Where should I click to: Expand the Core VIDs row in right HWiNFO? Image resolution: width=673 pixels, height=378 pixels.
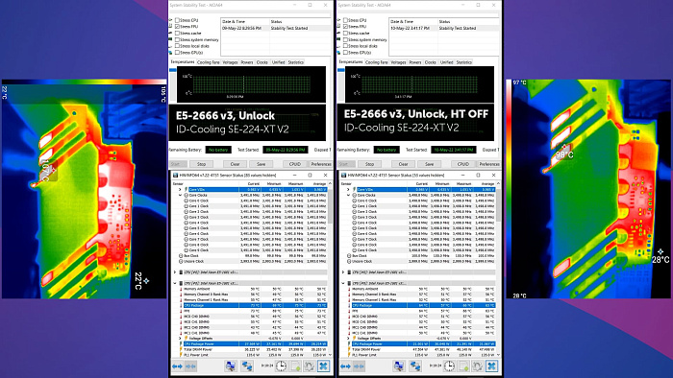(x=348, y=190)
